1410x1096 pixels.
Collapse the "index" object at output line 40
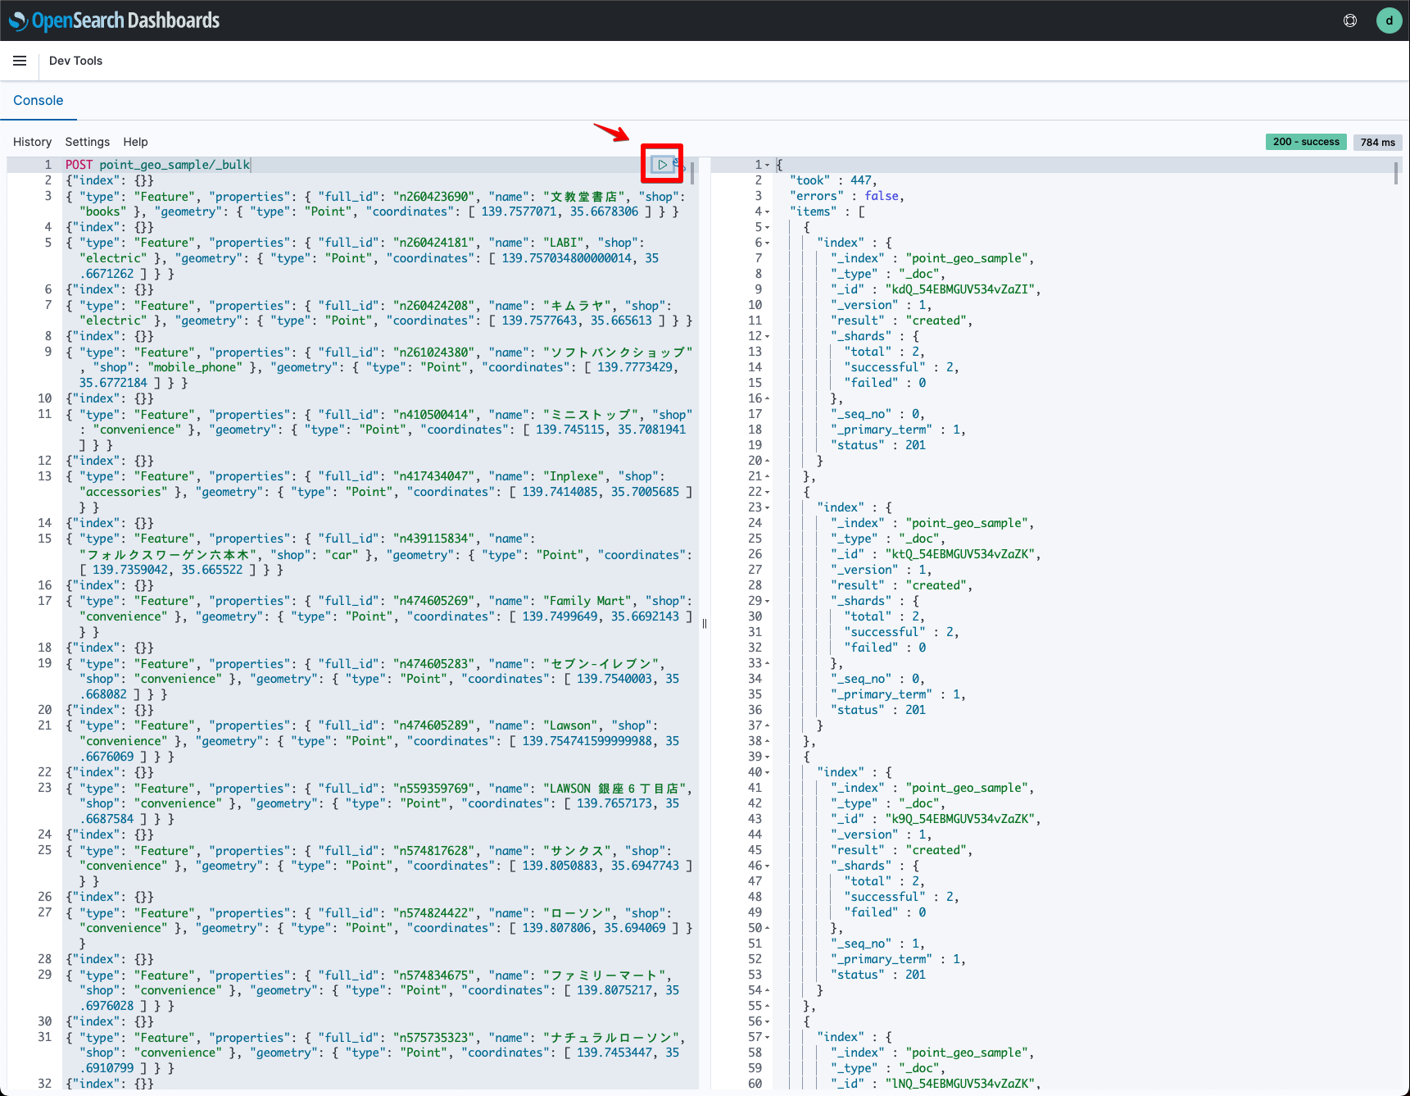tap(768, 772)
